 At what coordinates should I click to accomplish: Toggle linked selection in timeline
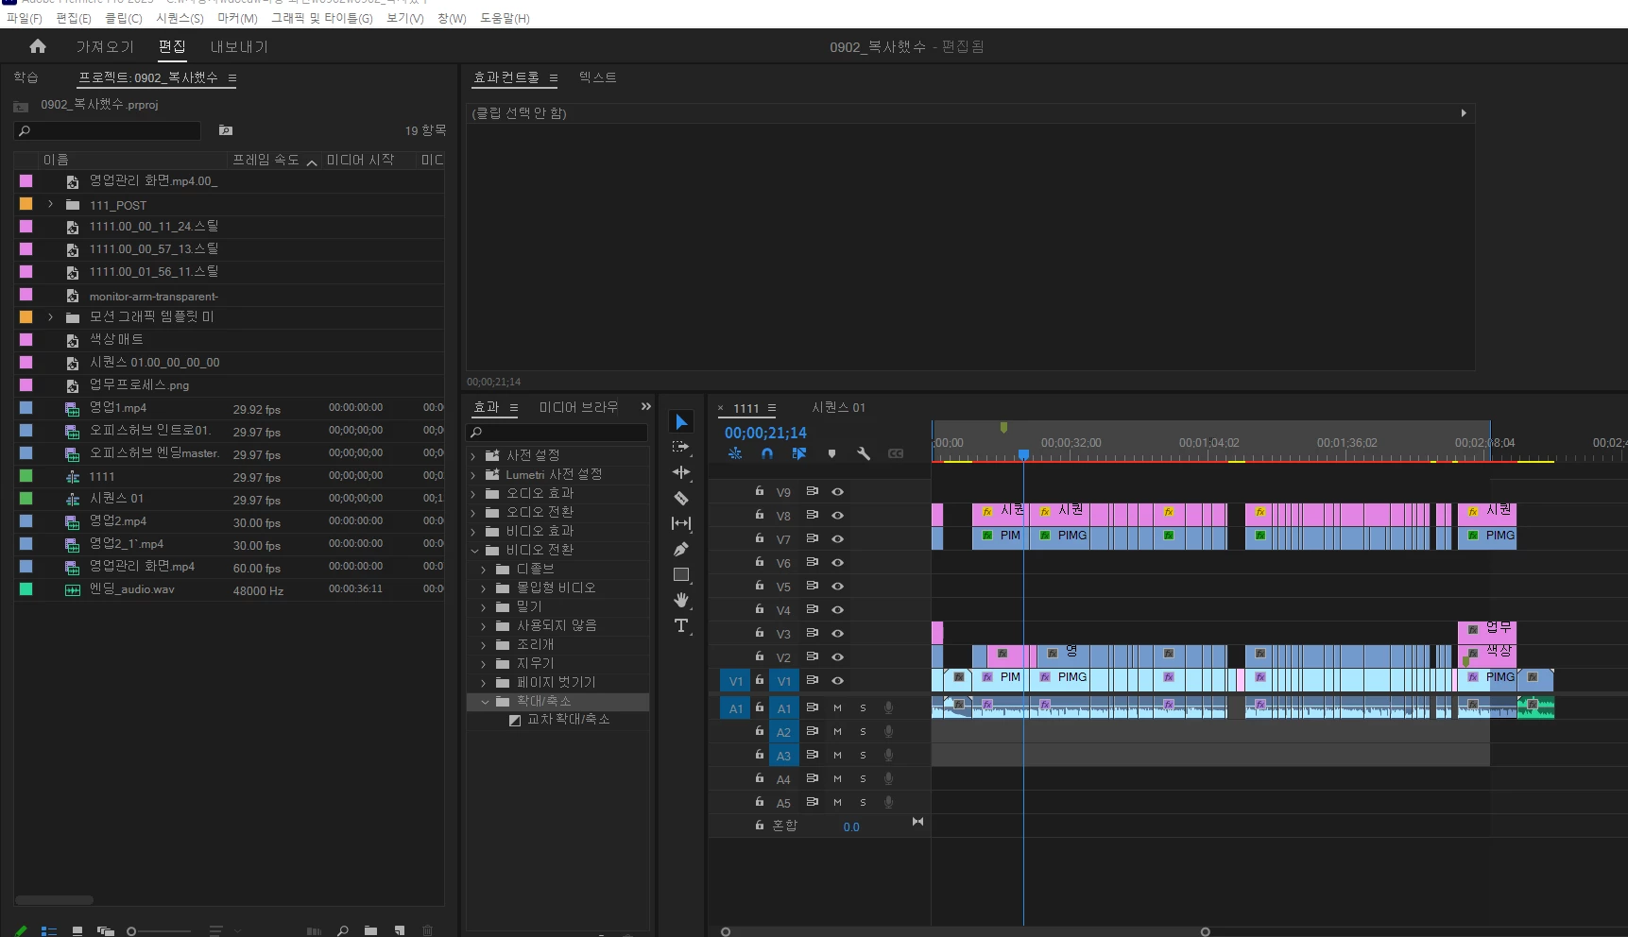pyautogui.click(x=799, y=453)
